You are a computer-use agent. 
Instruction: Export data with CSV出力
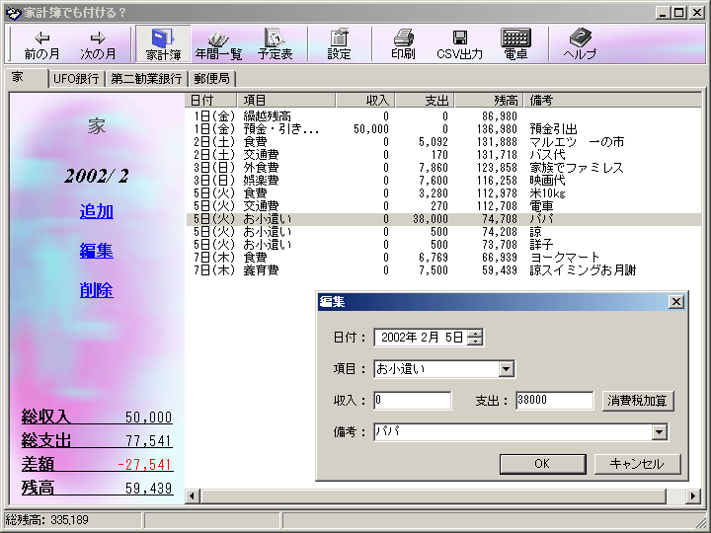tap(459, 44)
